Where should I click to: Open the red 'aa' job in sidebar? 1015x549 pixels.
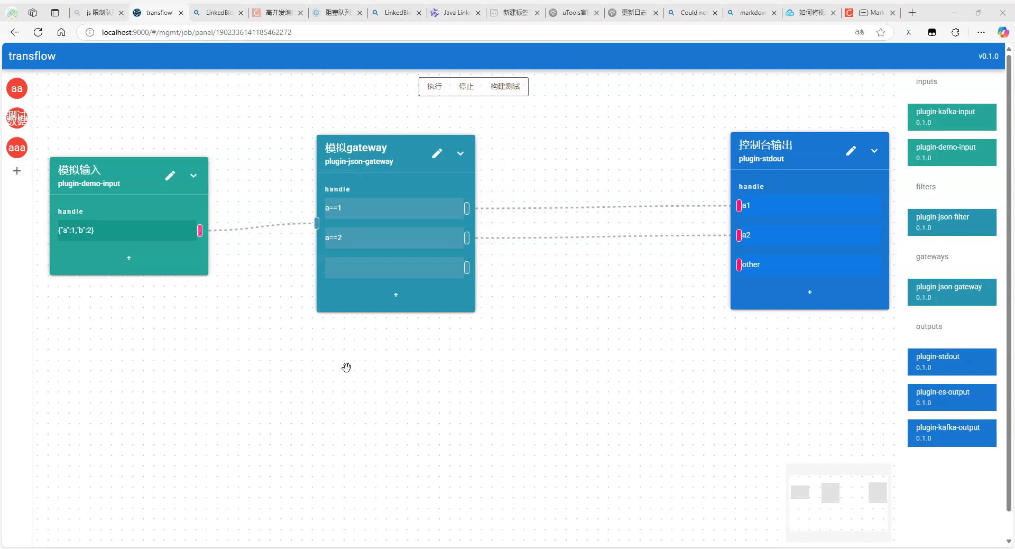pyautogui.click(x=17, y=88)
